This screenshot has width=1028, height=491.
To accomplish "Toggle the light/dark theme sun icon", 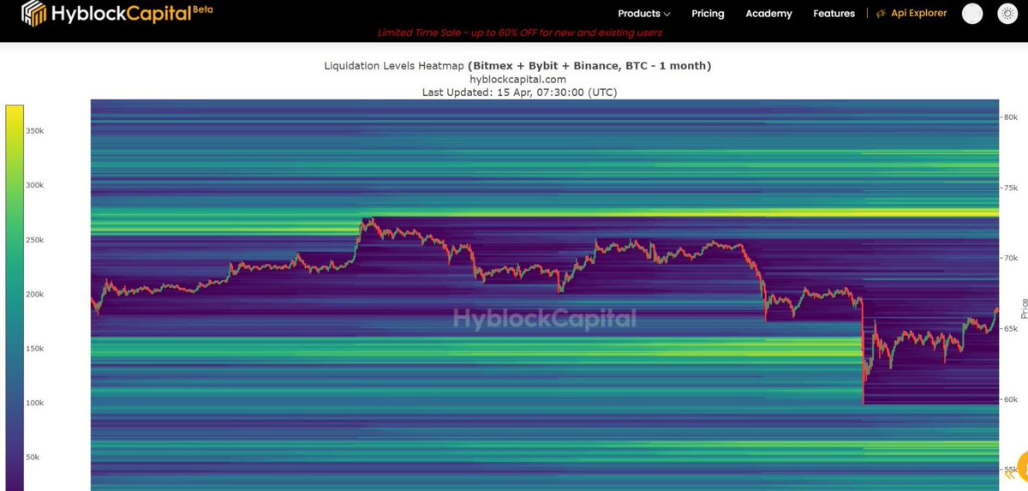I will [1007, 14].
